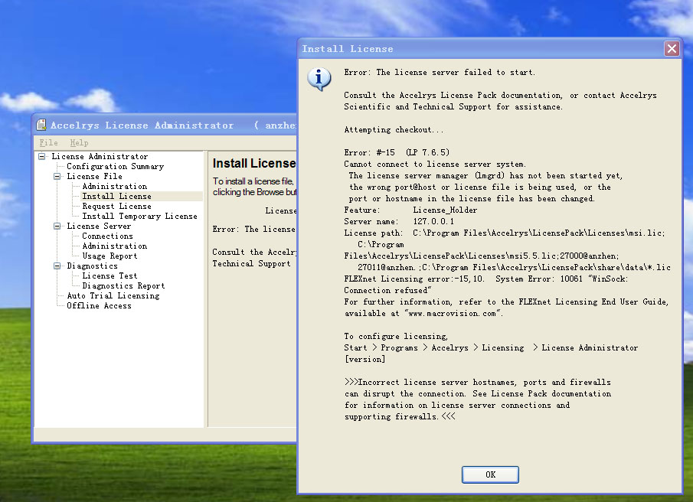Viewport: 693px width, 502px height.
Task: Click the 'Error: #-15 (LP 7.6.5)' line
Action: (397, 153)
